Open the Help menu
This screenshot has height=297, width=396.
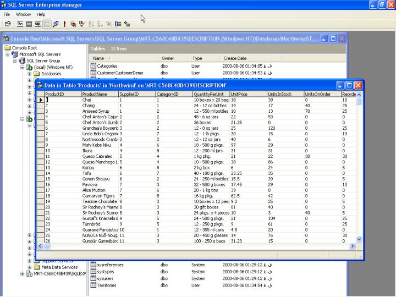(41, 14)
